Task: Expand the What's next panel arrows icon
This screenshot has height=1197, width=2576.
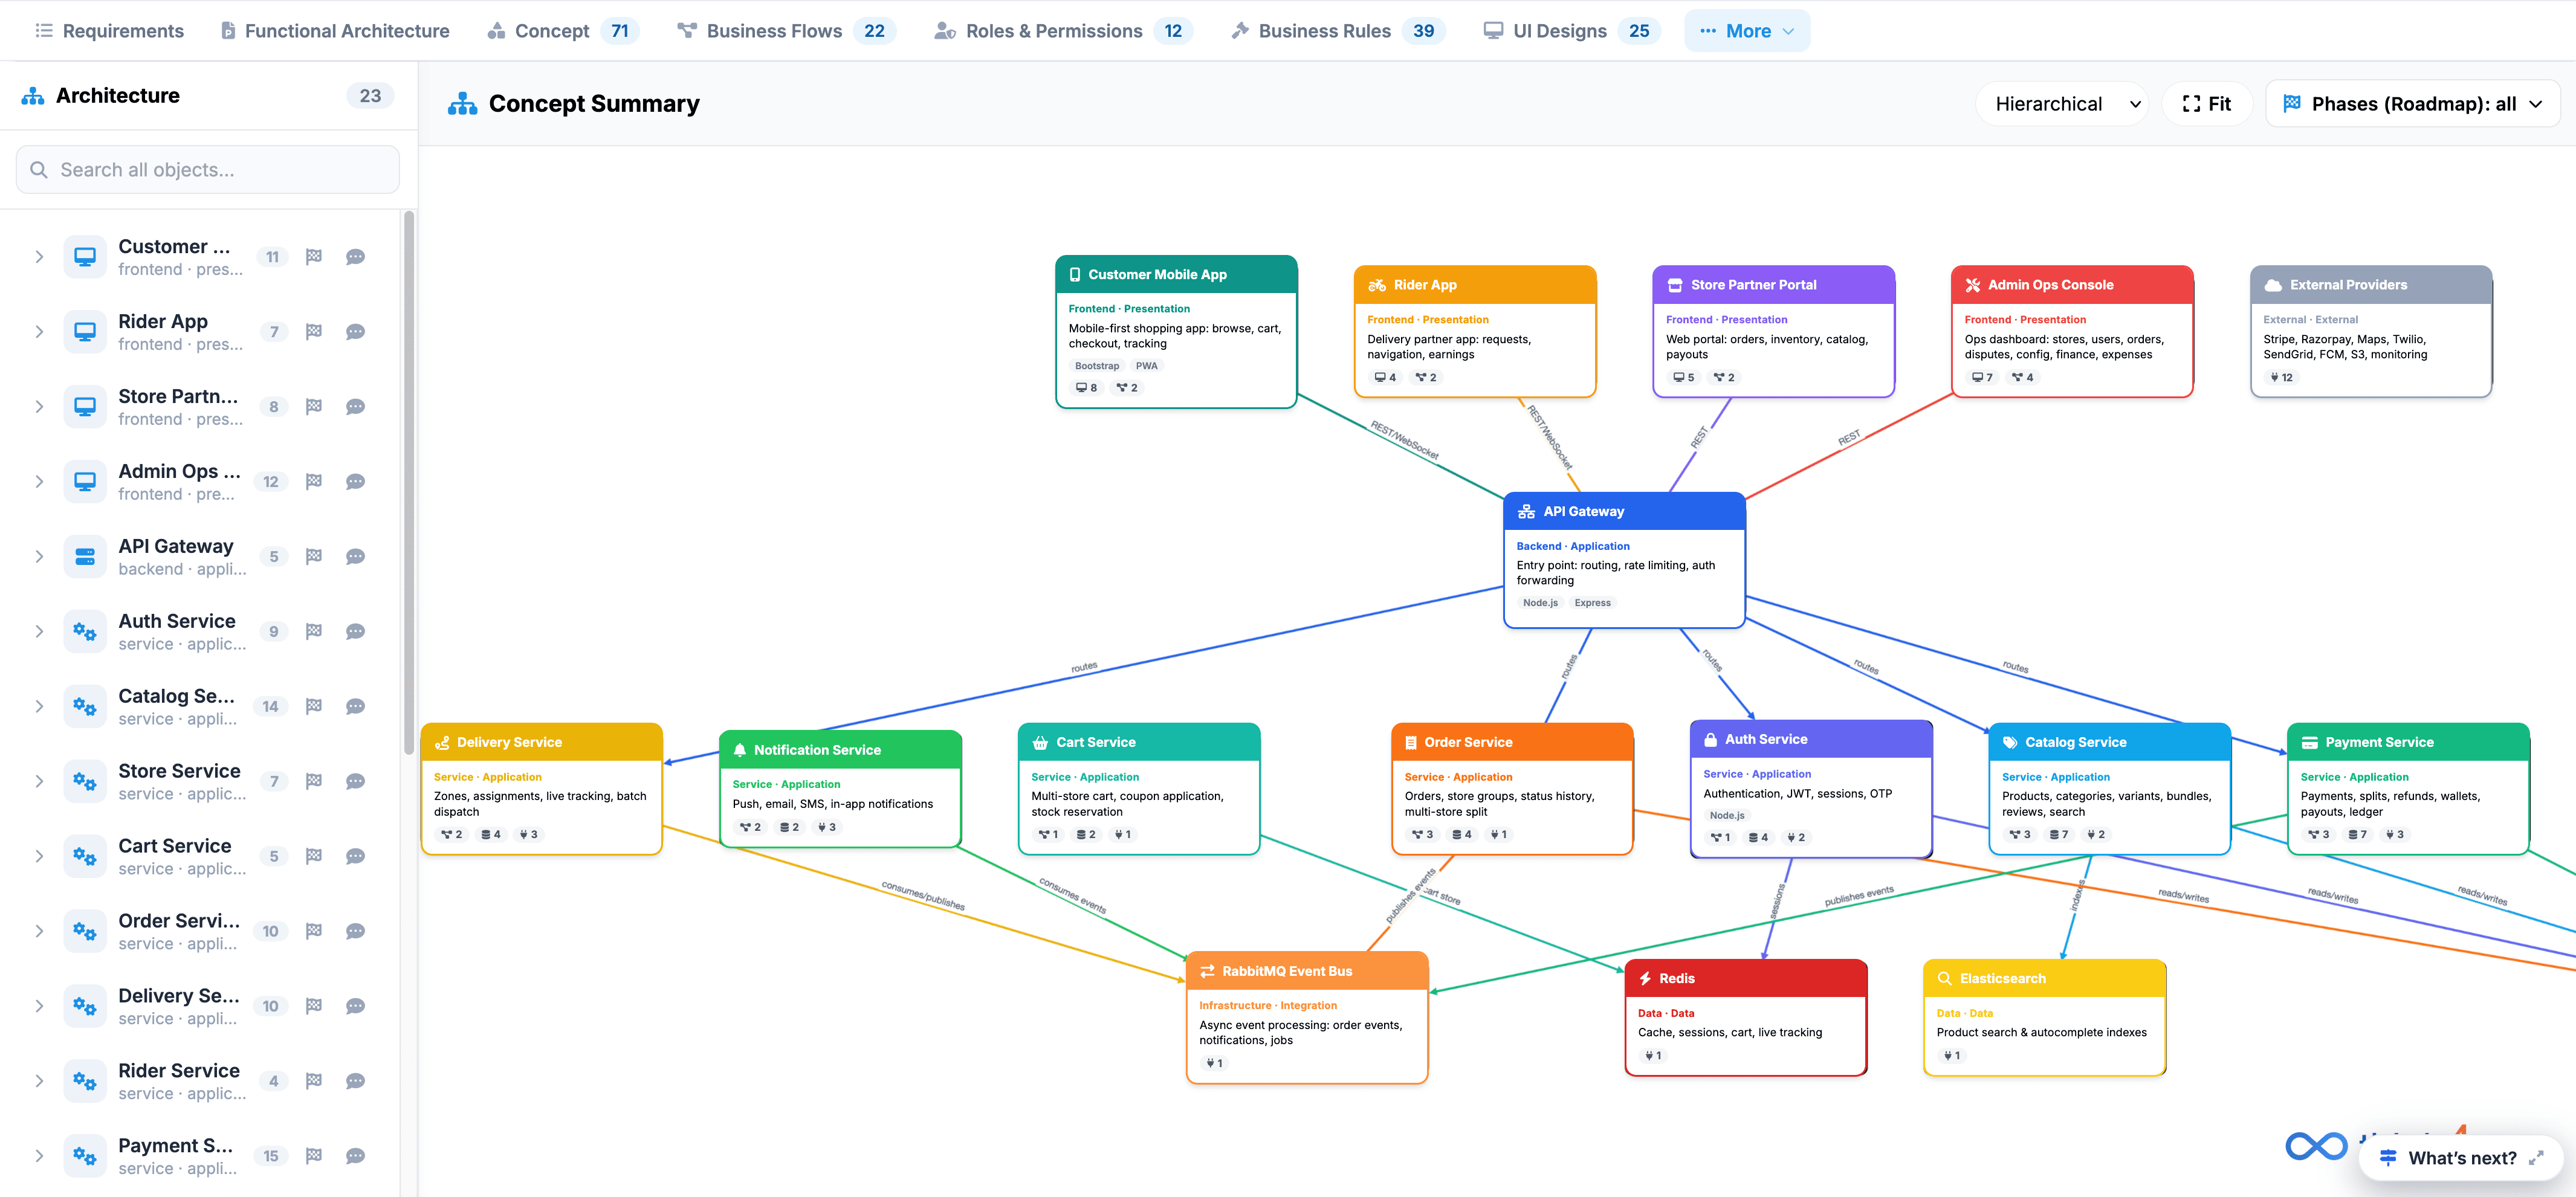Action: [2536, 1158]
